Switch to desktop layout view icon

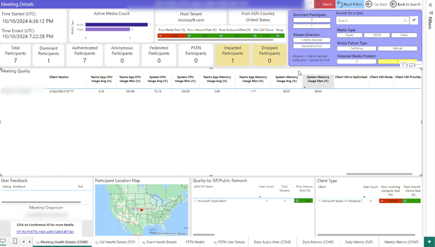coord(3,241)
